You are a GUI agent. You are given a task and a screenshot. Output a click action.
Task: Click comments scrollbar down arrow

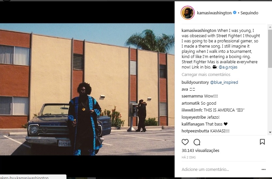(x=270, y=132)
